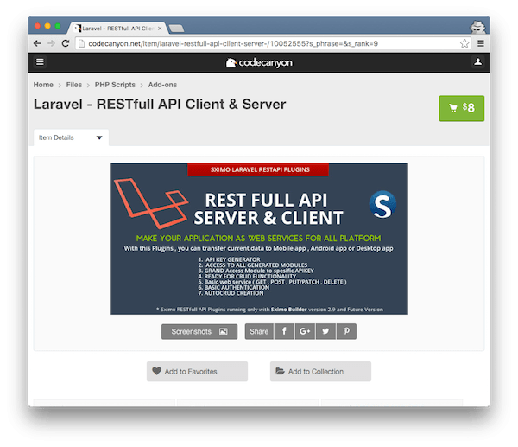The width and height of the screenshot is (518, 447).
Task: Go back with the browser back arrow
Action: point(37,43)
